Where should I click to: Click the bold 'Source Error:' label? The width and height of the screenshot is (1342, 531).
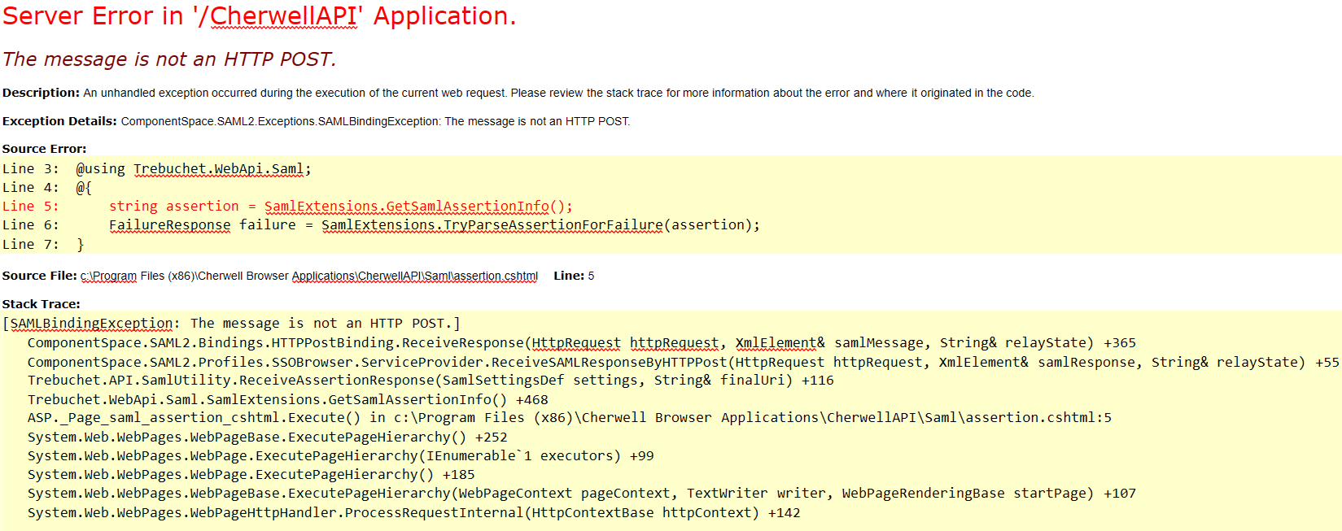coord(44,149)
